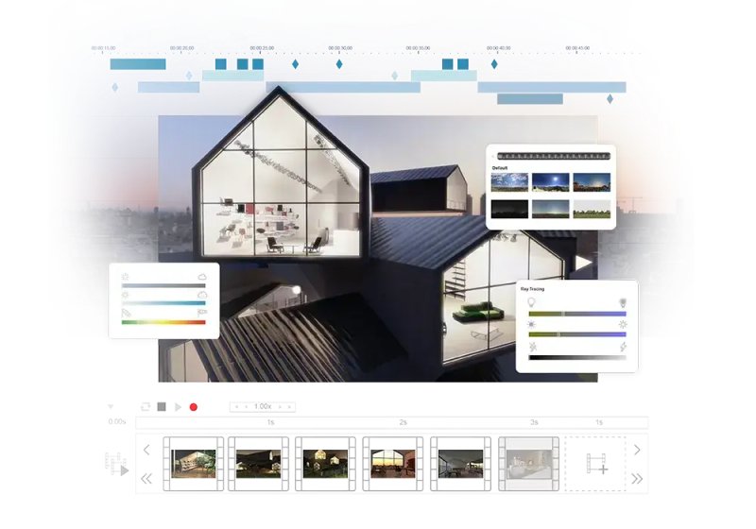The width and height of the screenshot is (756, 529).
Task: Jump speed down with outer left arrow
Action: pyautogui.click(x=236, y=406)
